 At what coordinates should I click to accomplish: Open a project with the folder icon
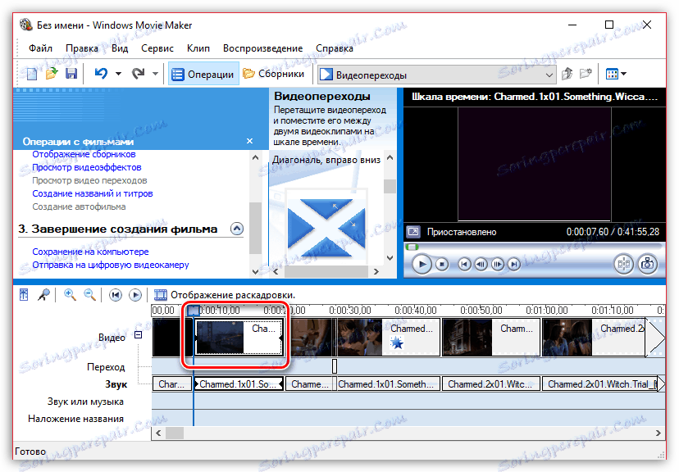[x=52, y=74]
